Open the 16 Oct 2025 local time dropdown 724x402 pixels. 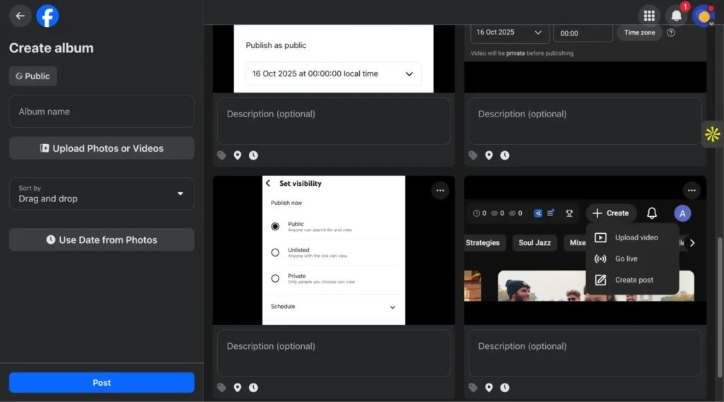click(x=333, y=73)
